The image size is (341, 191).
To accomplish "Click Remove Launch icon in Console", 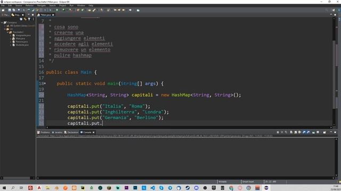I will pyautogui.click(x=282, y=132).
